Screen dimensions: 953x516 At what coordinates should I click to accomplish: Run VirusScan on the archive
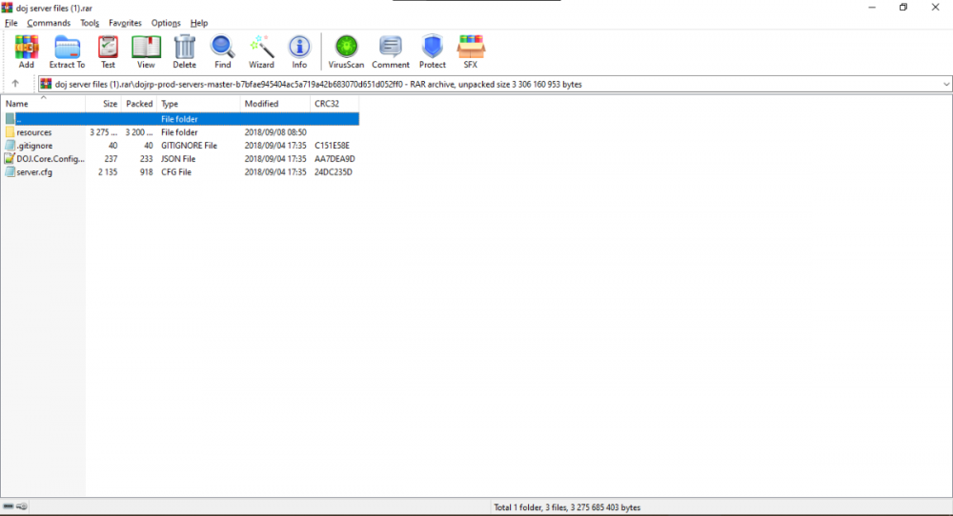[x=346, y=51]
